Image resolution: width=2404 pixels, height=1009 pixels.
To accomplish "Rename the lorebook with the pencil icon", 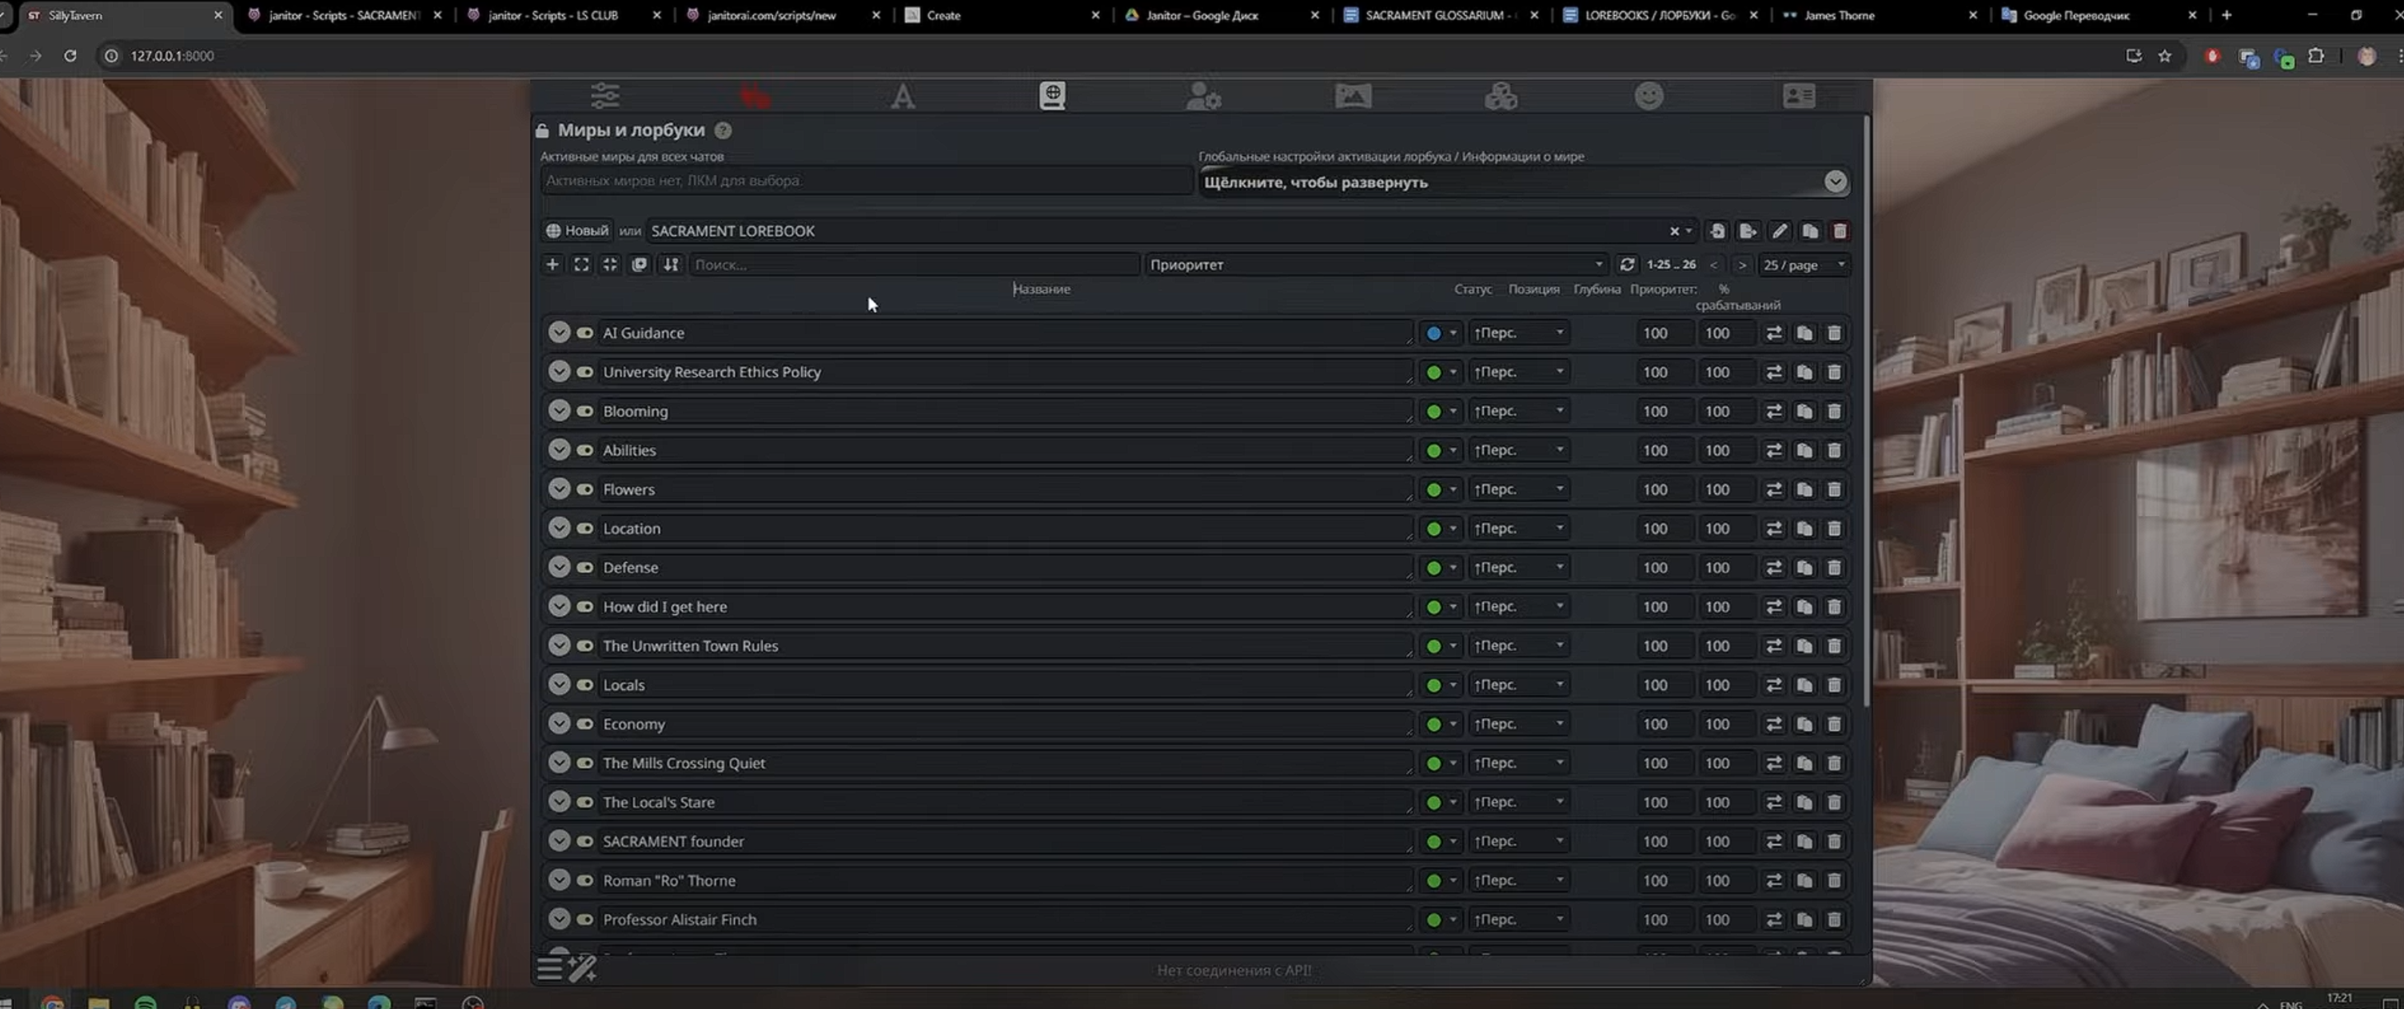I will [1780, 232].
